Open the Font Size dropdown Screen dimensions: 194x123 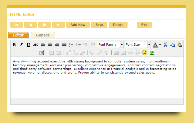138,45
